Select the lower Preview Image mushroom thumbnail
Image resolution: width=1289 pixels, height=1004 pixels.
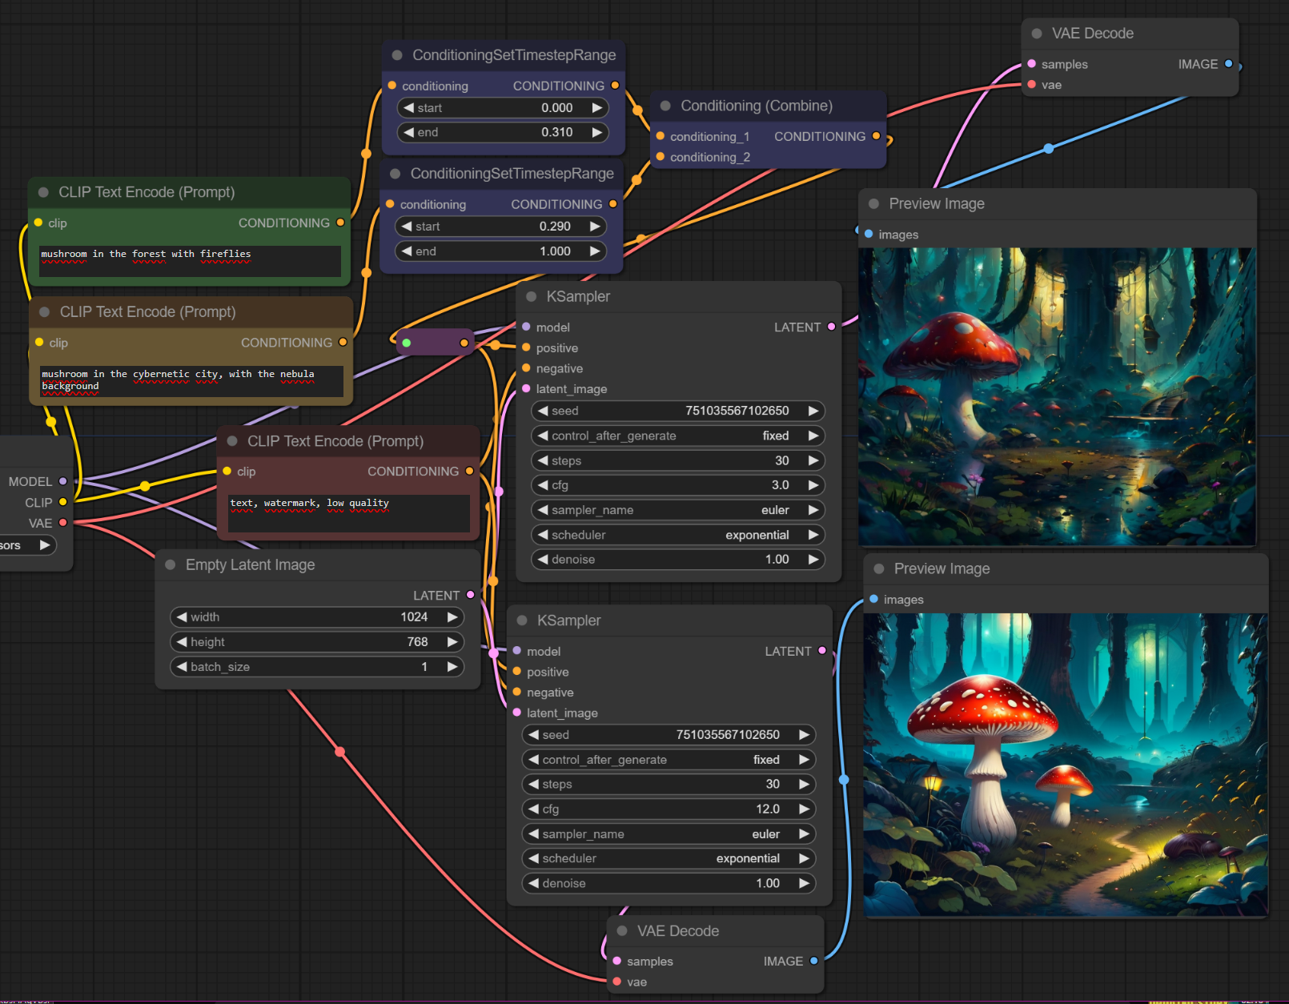(x=1065, y=765)
